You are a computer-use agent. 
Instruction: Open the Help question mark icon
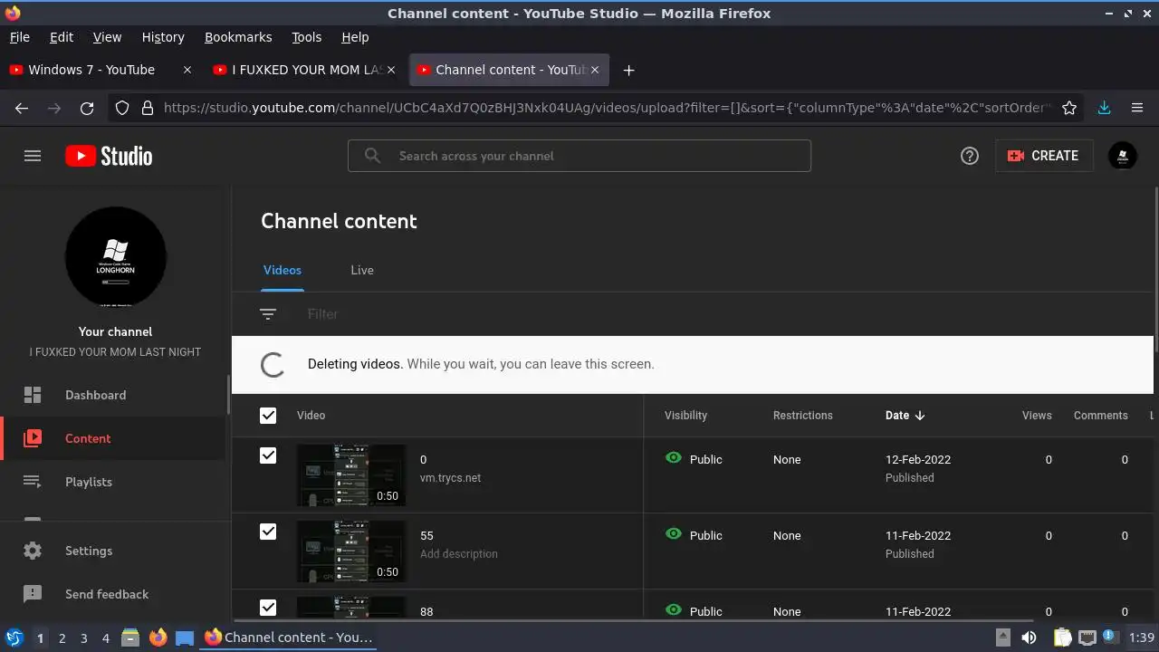pos(970,156)
